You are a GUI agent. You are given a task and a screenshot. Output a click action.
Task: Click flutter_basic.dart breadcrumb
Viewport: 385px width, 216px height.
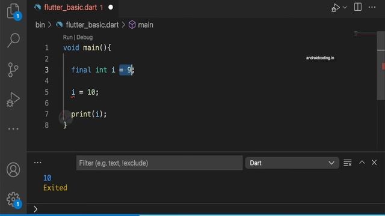92,25
